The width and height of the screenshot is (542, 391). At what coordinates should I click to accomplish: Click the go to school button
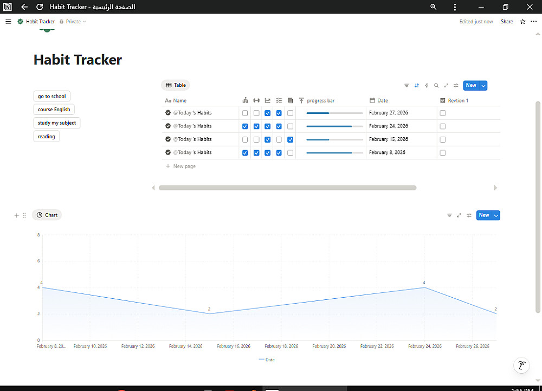(52, 96)
